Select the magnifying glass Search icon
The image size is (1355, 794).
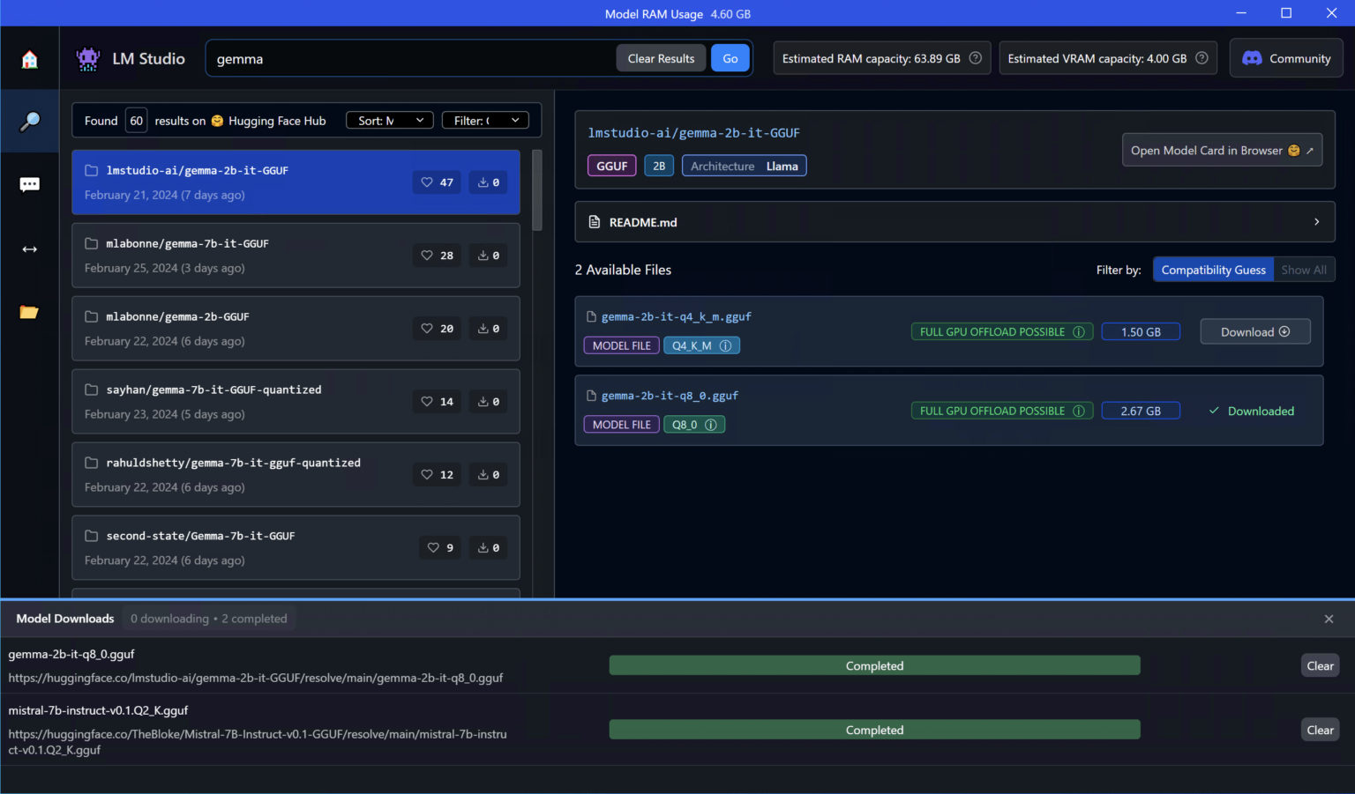(x=29, y=121)
